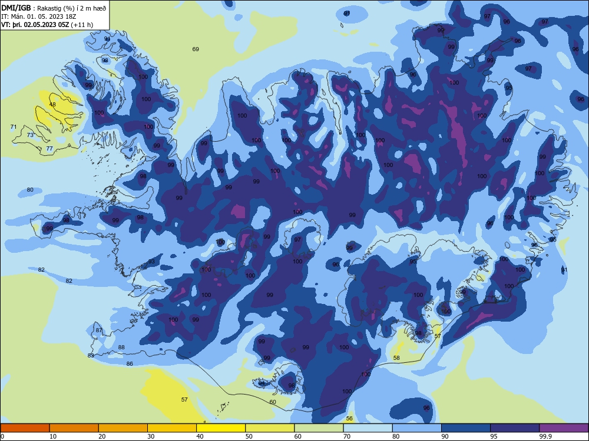Select the medium blue 80–90 legend swatch
Viewport: 589px width, 441px height.
(x=417, y=428)
